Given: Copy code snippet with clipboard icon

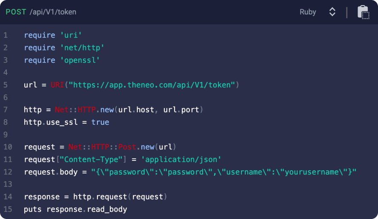Looking at the screenshot, I should (x=363, y=12).
